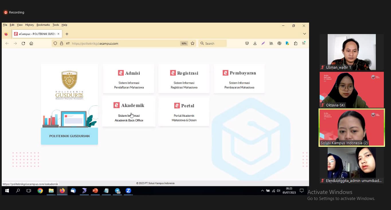Open taskbar clock showing 09.03
This screenshot has height=210, width=391.
click(x=289, y=191)
